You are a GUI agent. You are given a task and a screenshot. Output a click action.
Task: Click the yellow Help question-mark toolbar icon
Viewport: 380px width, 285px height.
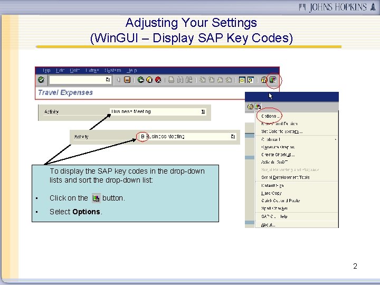264,80
